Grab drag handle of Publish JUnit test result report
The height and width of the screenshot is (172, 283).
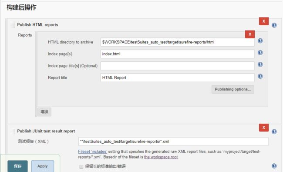pyautogui.click(x=13, y=131)
